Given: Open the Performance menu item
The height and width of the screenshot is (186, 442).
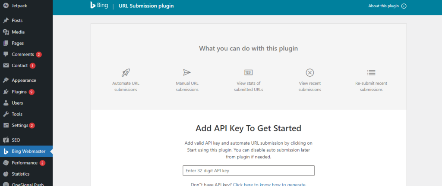Looking at the screenshot, I should tap(24, 163).
